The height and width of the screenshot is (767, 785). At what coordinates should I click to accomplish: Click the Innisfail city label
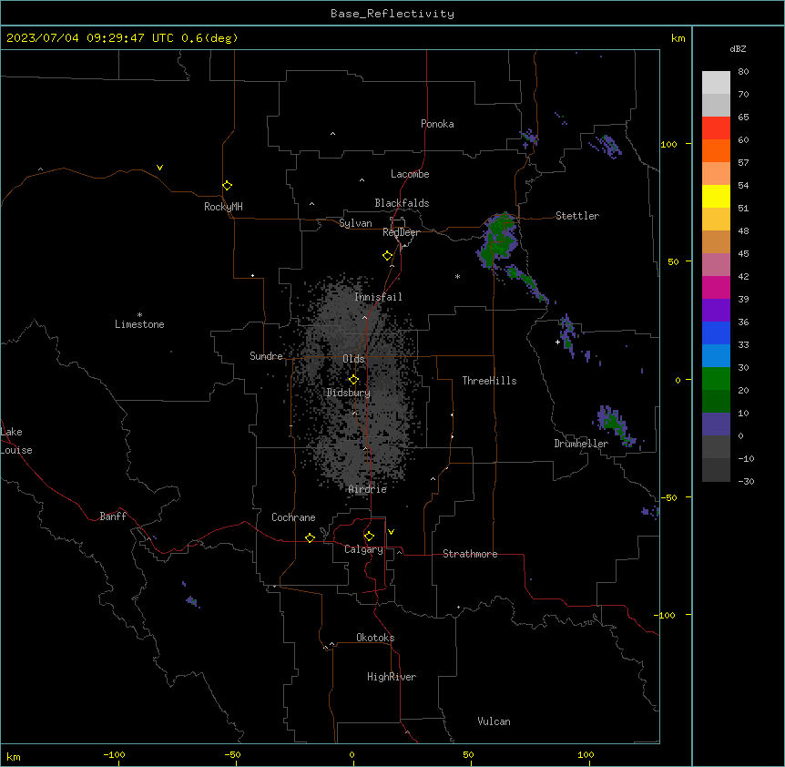coord(378,297)
